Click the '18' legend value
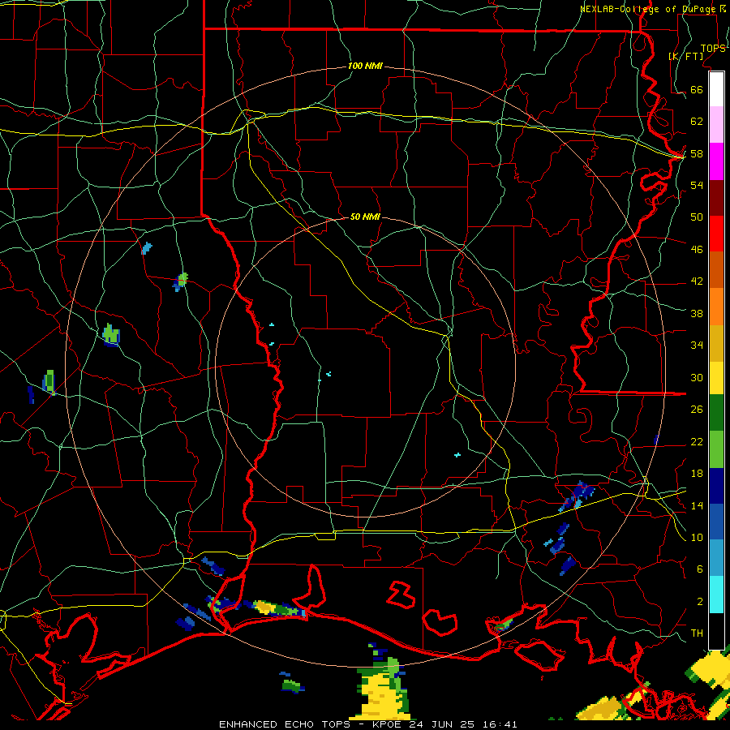730x730 pixels. click(697, 474)
